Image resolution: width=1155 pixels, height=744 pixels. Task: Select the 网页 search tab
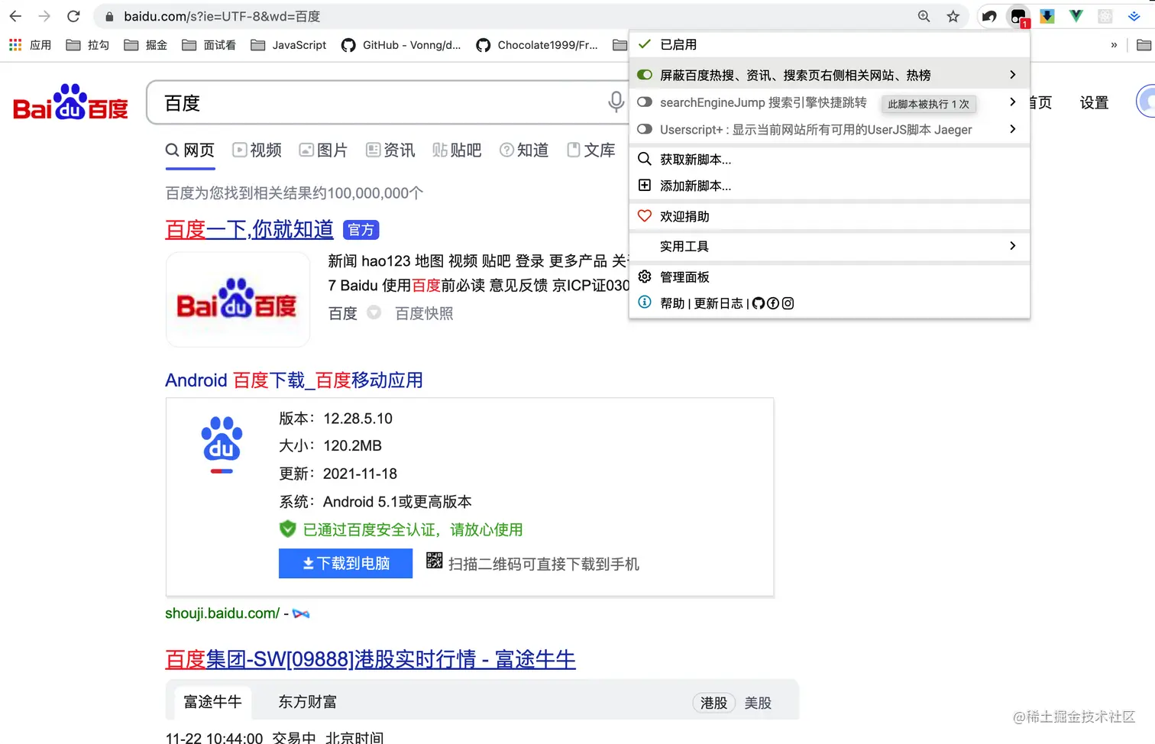(190, 150)
